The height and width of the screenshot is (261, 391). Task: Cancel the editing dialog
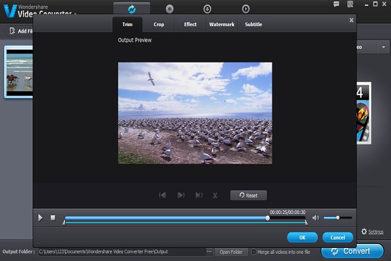tap(338, 238)
